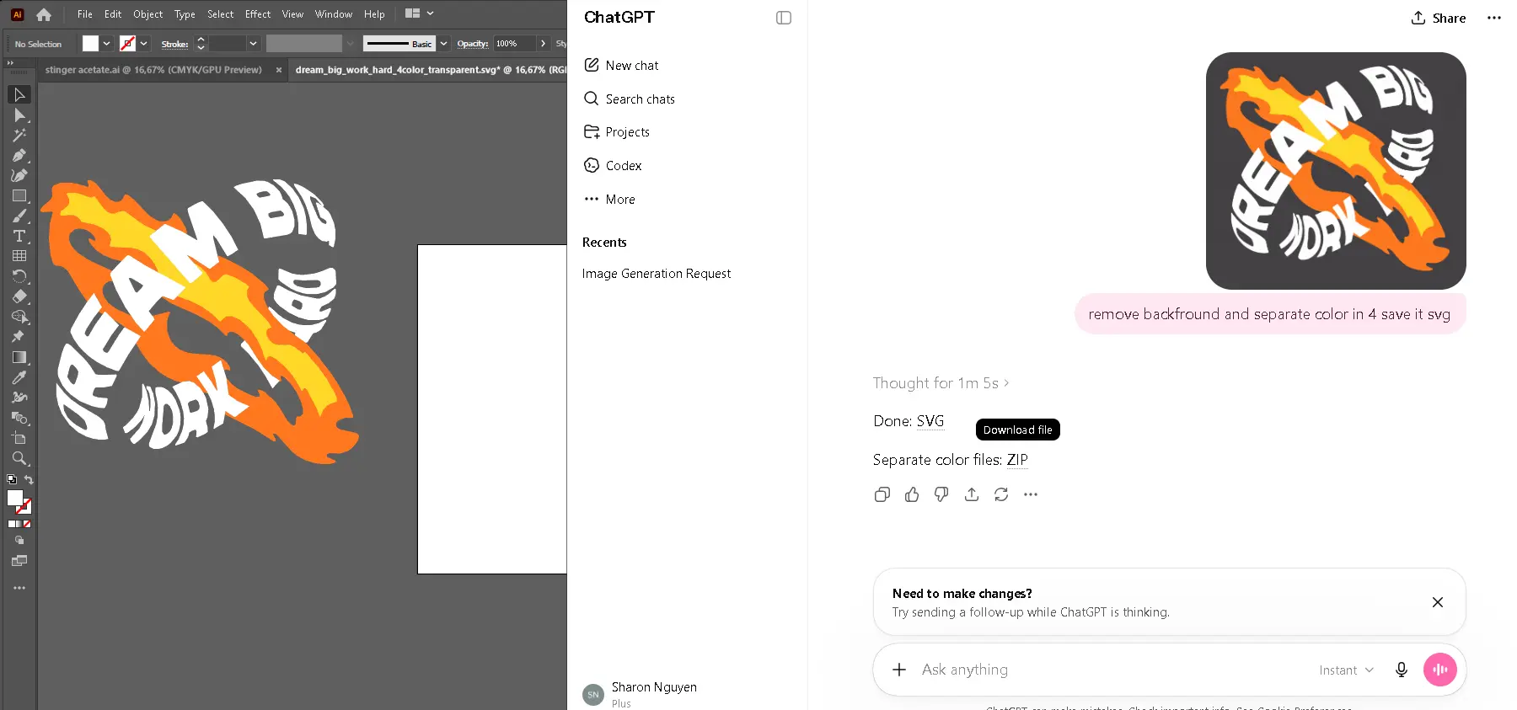Select the Blend tool
Viewport: 1517px width, 710px height.
19,418
